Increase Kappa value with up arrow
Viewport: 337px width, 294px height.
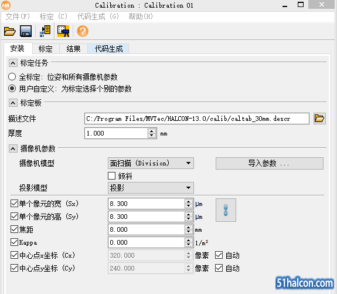pyautogui.click(x=189, y=240)
